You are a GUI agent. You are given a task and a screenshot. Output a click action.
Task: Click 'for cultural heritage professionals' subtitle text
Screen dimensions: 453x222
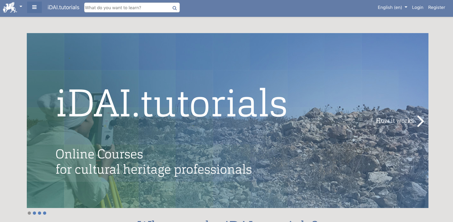[154, 170]
